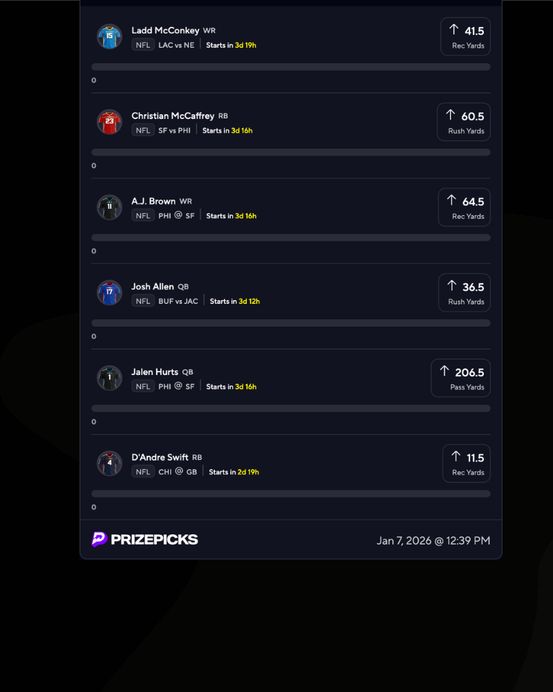Tap the 11.5 Rec Yards projection box
This screenshot has width=553, height=692.
(x=466, y=464)
